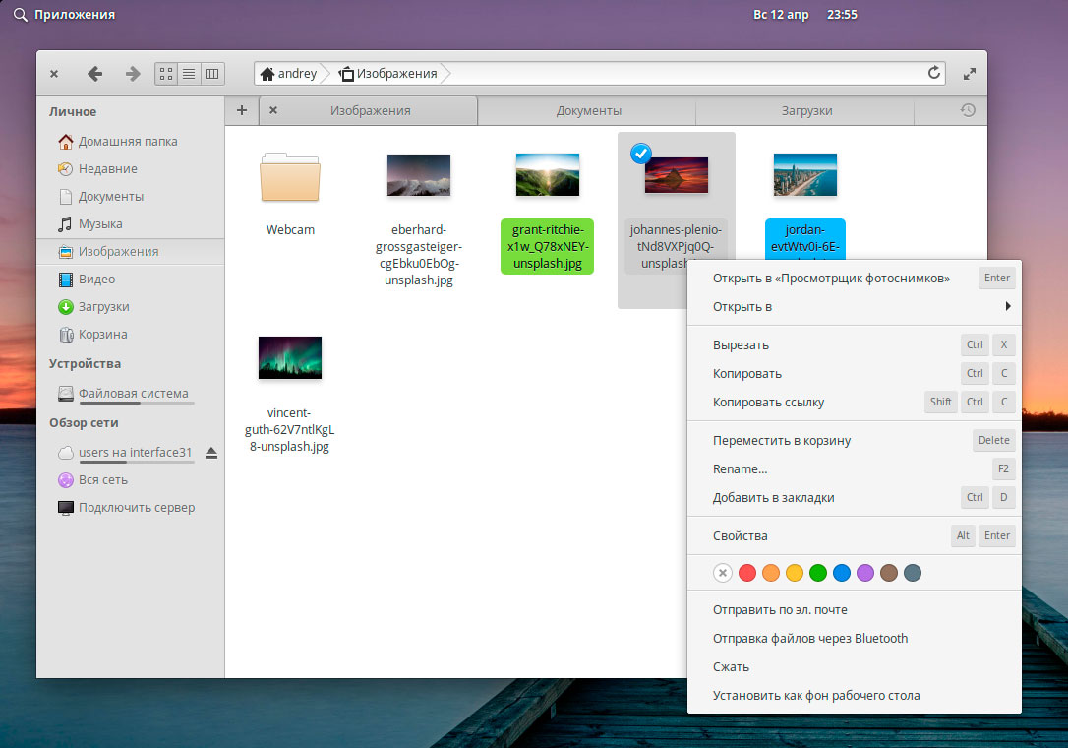Switch to icon grid view mode

pos(166,74)
